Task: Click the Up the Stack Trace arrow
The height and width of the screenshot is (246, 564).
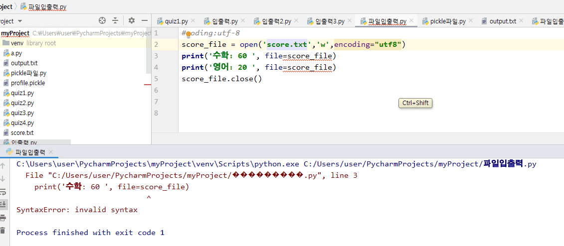Action: (3, 165)
